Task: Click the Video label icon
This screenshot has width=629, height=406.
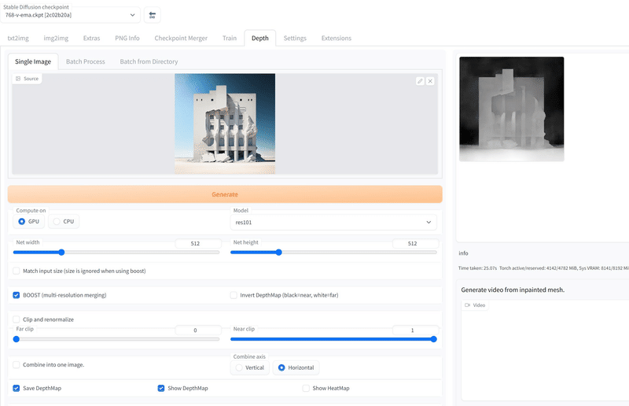Action: click(467, 305)
